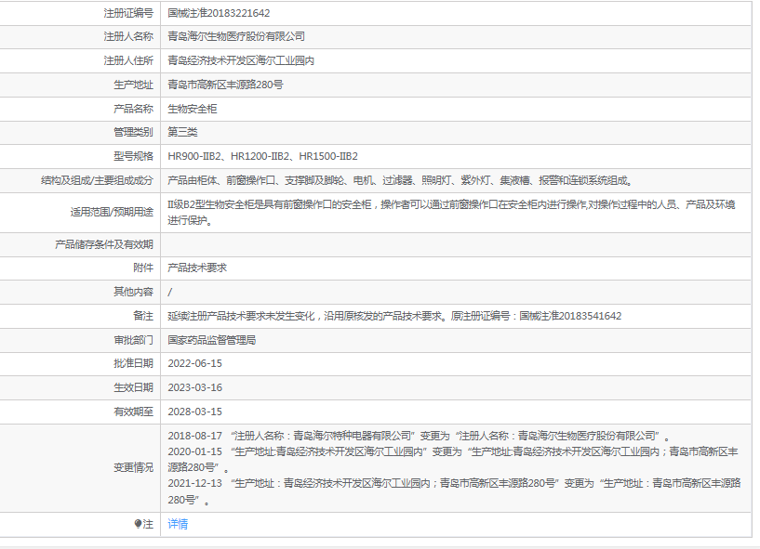Select registration number 国械注准20183221642

tap(219, 13)
